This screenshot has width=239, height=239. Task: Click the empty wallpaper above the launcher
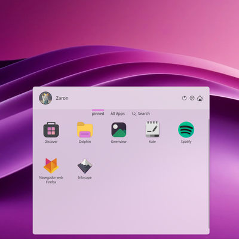point(119,40)
